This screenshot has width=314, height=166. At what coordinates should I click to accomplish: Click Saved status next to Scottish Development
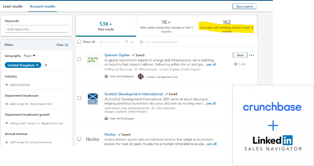[171, 94]
